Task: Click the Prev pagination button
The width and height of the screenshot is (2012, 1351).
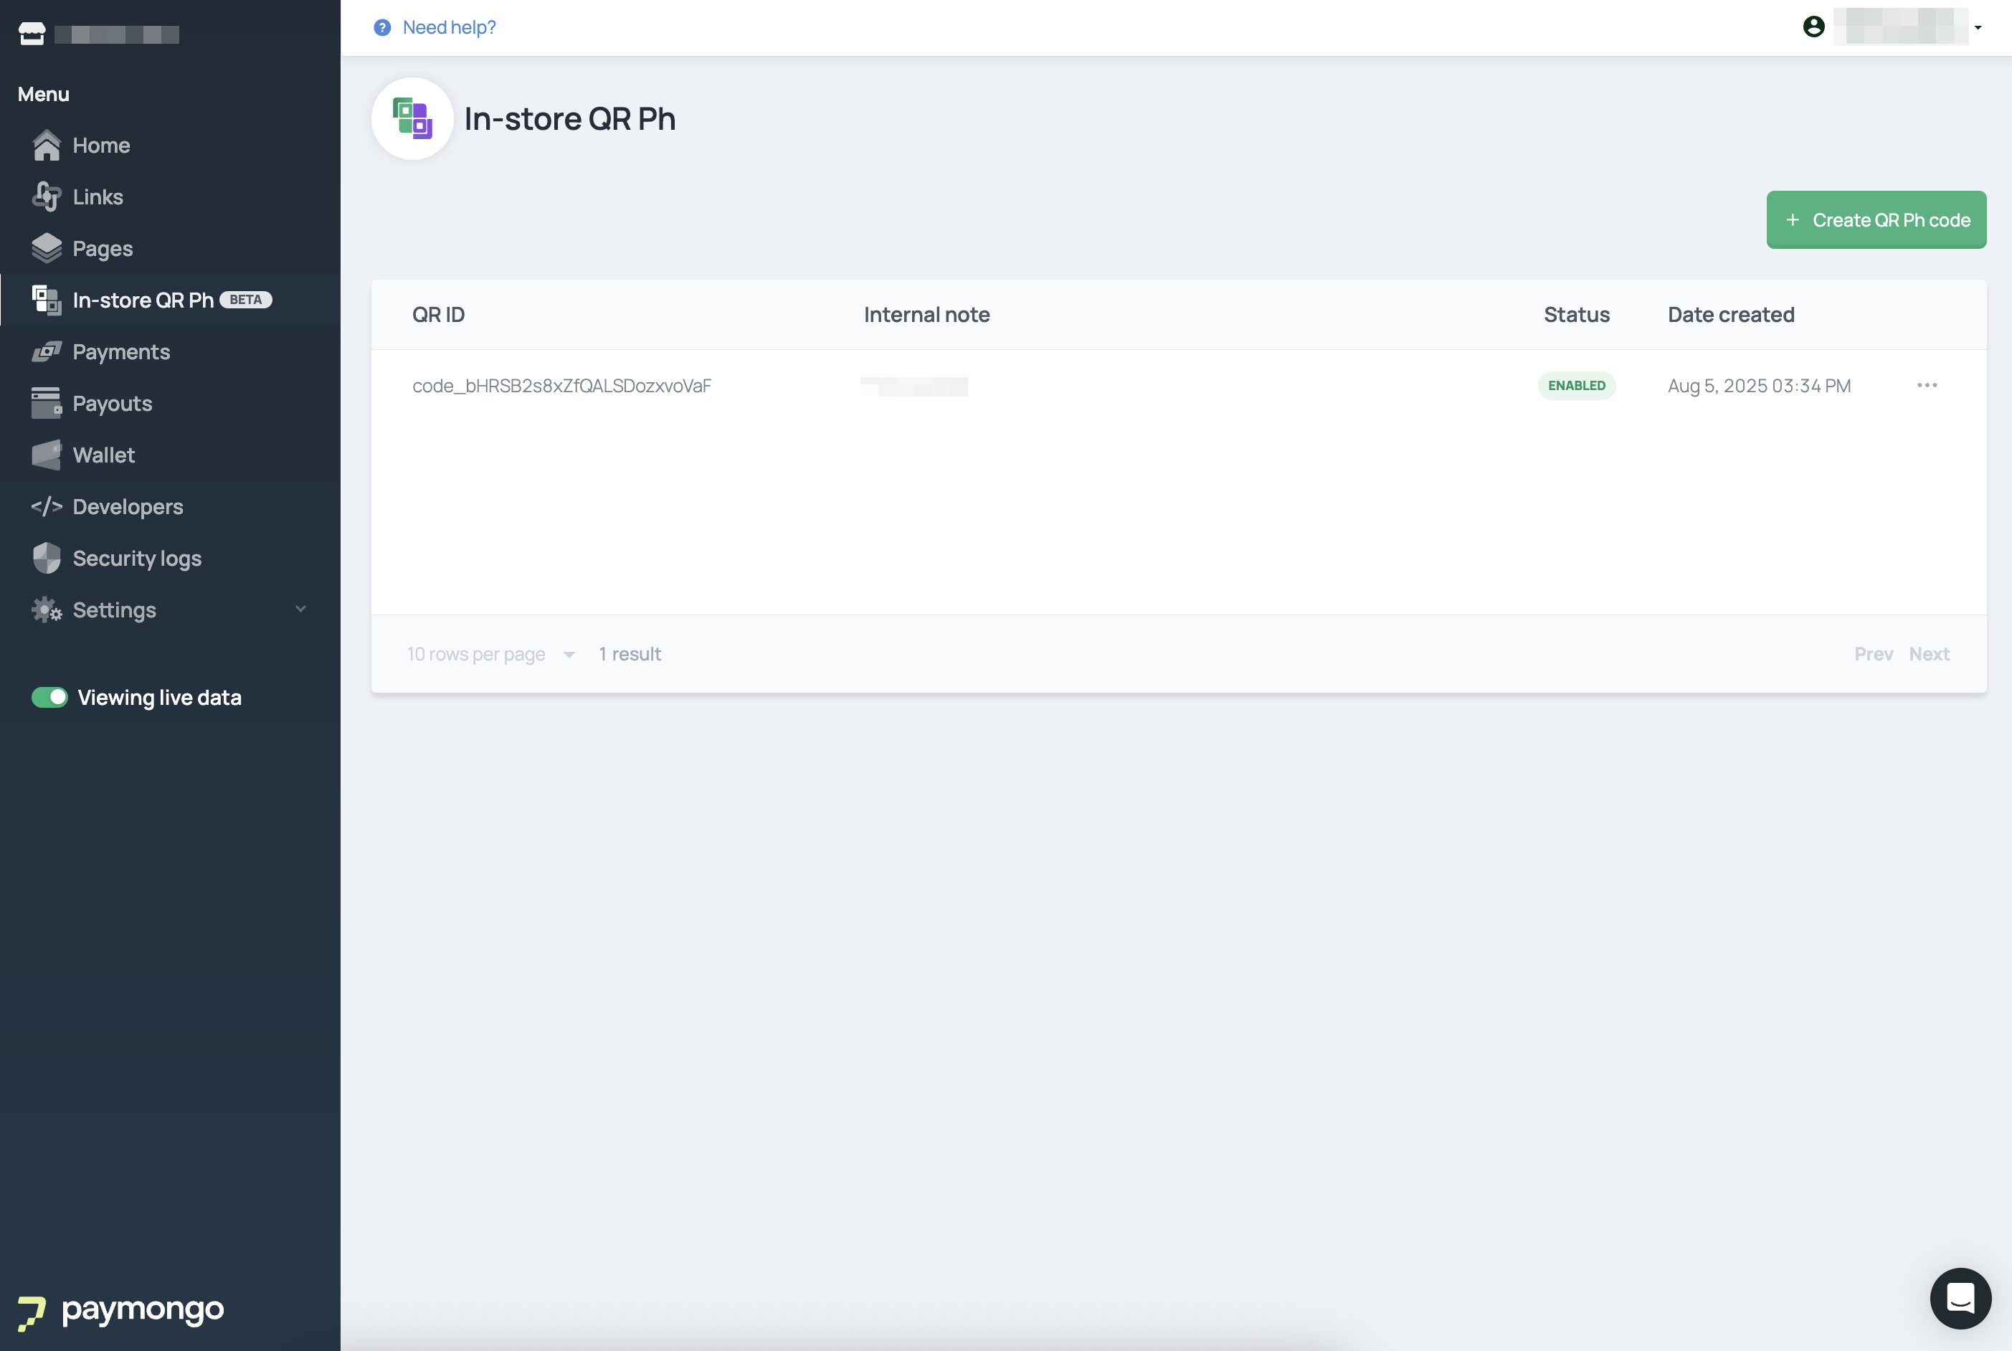Action: pos(1874,654)
